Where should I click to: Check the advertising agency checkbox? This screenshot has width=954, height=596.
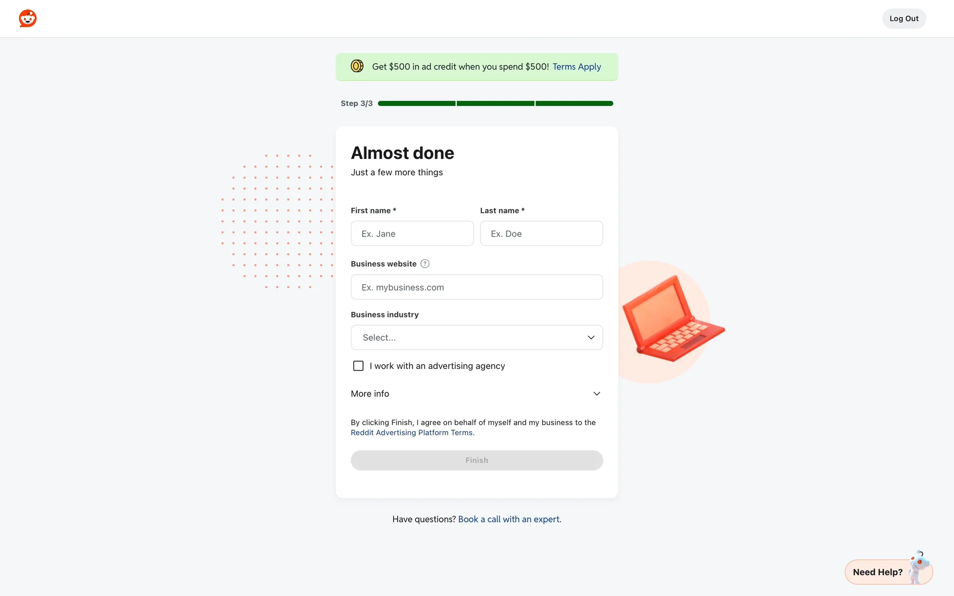click(x=358, y=366)
